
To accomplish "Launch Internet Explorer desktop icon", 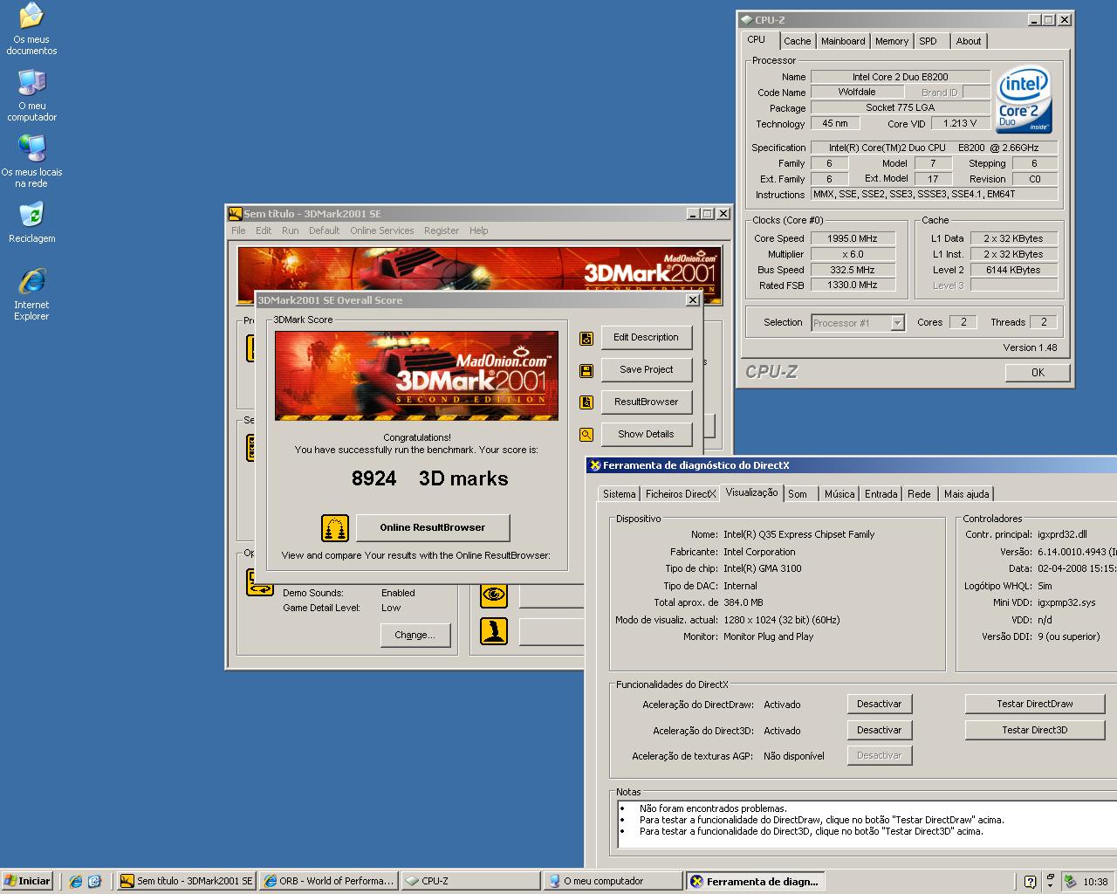I will coord(31,293).
